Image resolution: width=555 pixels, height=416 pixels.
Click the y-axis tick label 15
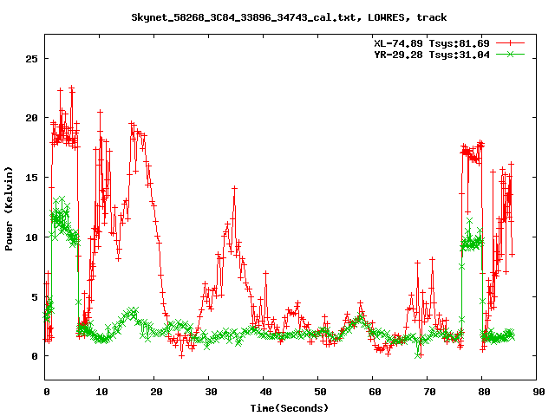31,178
